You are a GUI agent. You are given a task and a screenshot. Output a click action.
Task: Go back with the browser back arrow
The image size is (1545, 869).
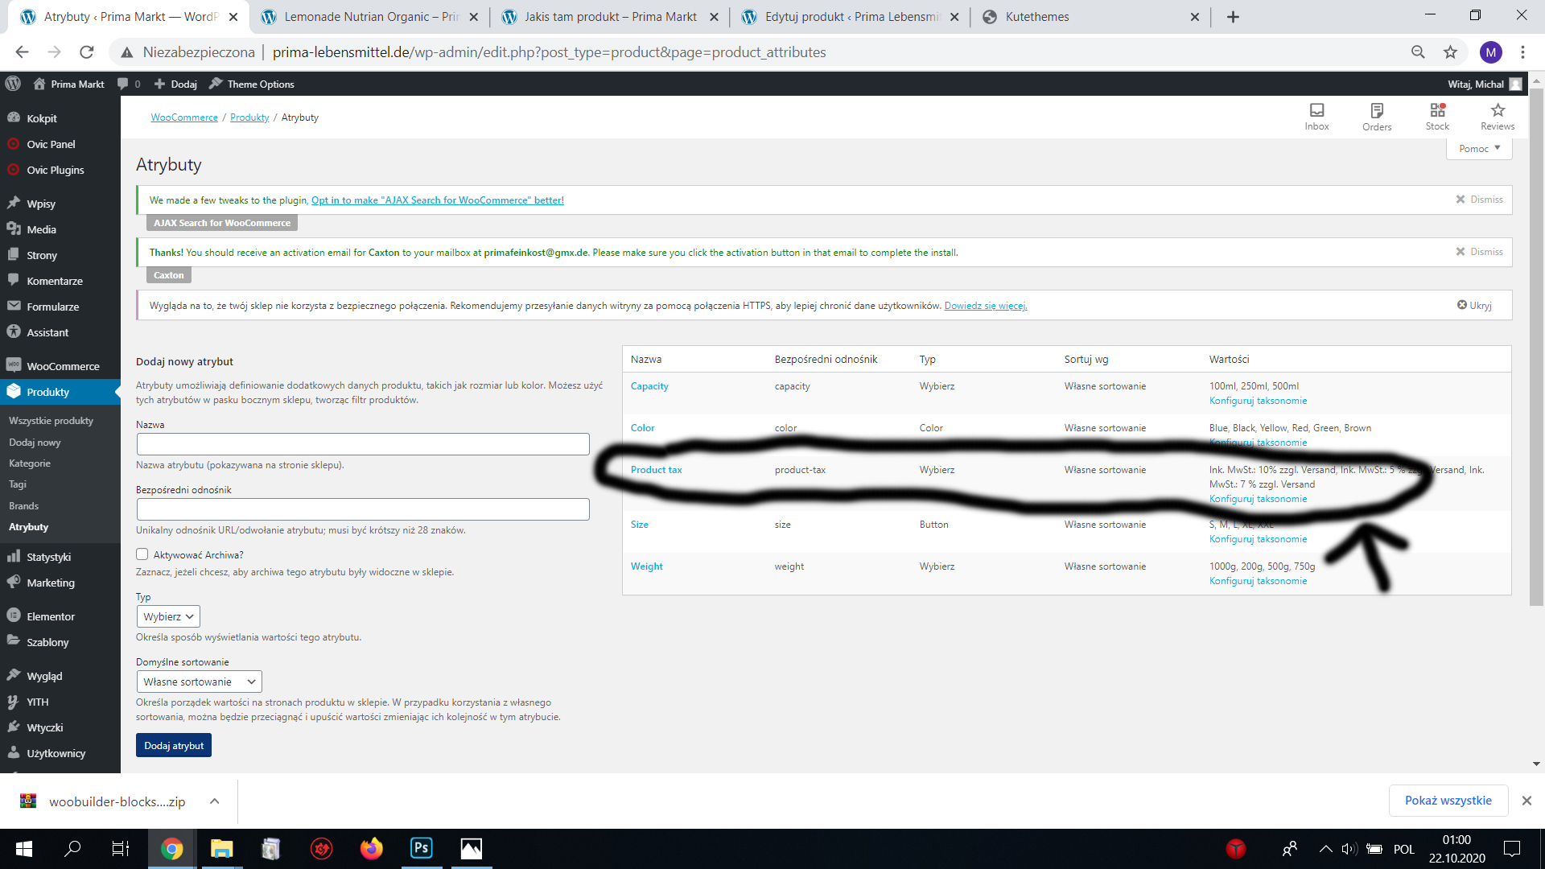[x=23, y=52]
